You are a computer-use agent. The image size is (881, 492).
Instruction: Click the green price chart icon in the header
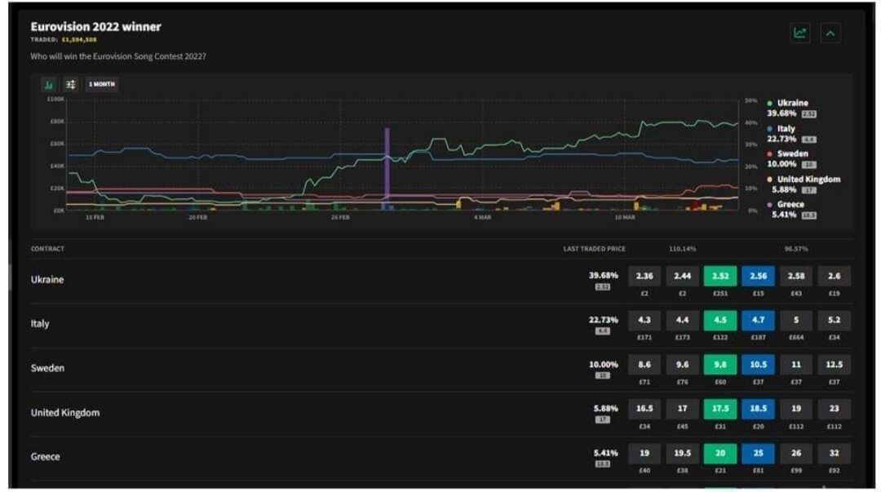tap(799, 33)
